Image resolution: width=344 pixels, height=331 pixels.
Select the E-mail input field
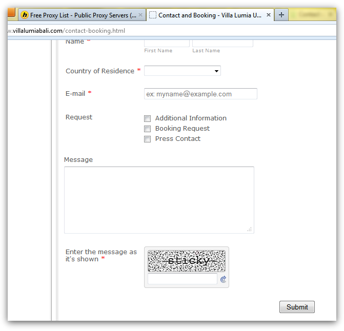(x=200, y=94)
